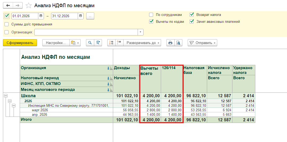287x142 pixels.
Task: Collapse all groups icon
Action: pos(111,43)
